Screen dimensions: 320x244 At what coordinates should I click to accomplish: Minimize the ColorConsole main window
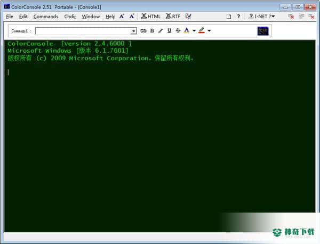pos(285,7)
